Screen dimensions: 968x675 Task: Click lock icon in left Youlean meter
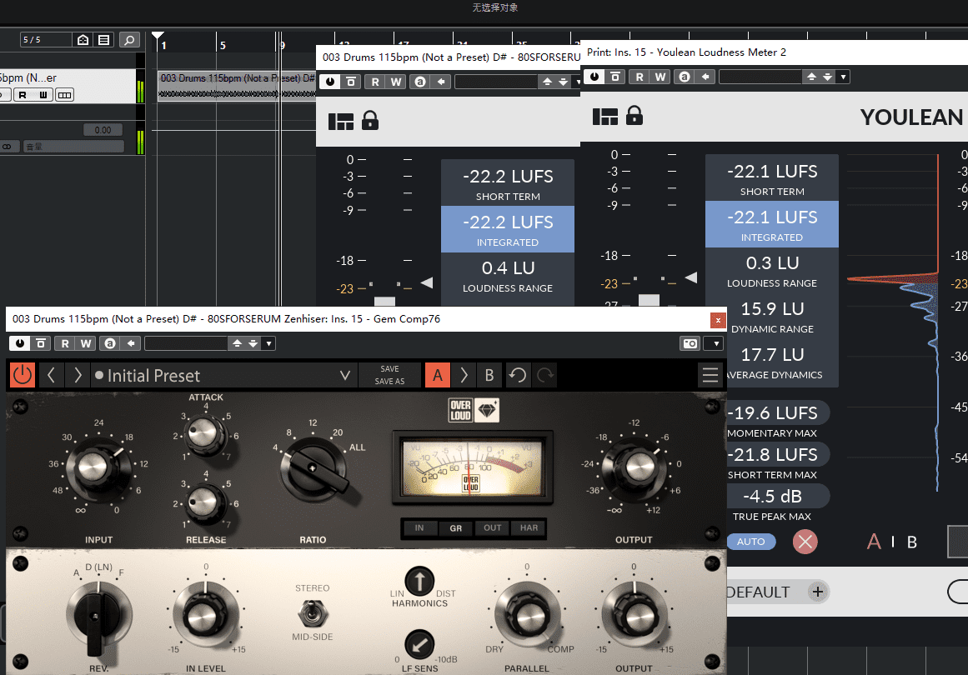[370, 120]
